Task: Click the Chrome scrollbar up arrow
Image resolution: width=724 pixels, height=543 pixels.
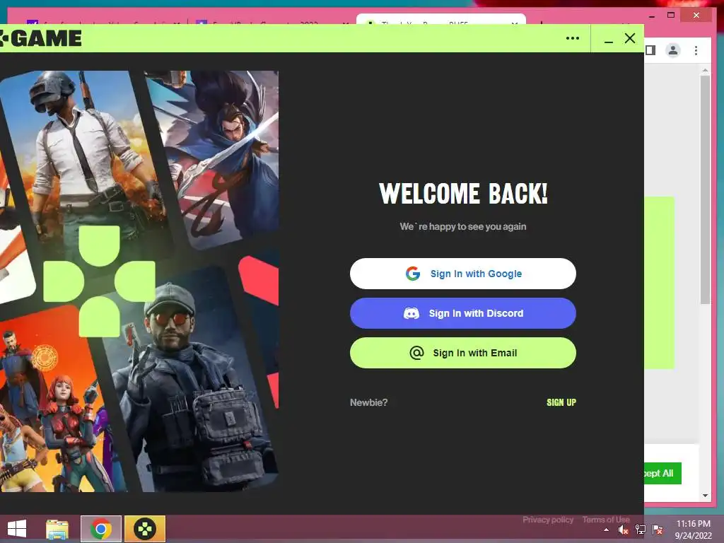Action: [705, 71]
